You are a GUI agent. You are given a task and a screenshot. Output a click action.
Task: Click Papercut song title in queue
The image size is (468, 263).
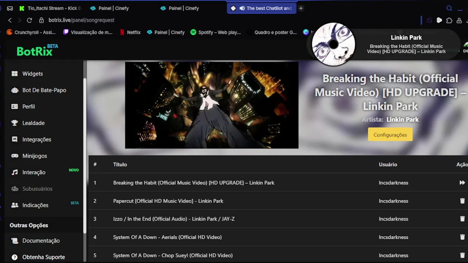click(168, 201)
